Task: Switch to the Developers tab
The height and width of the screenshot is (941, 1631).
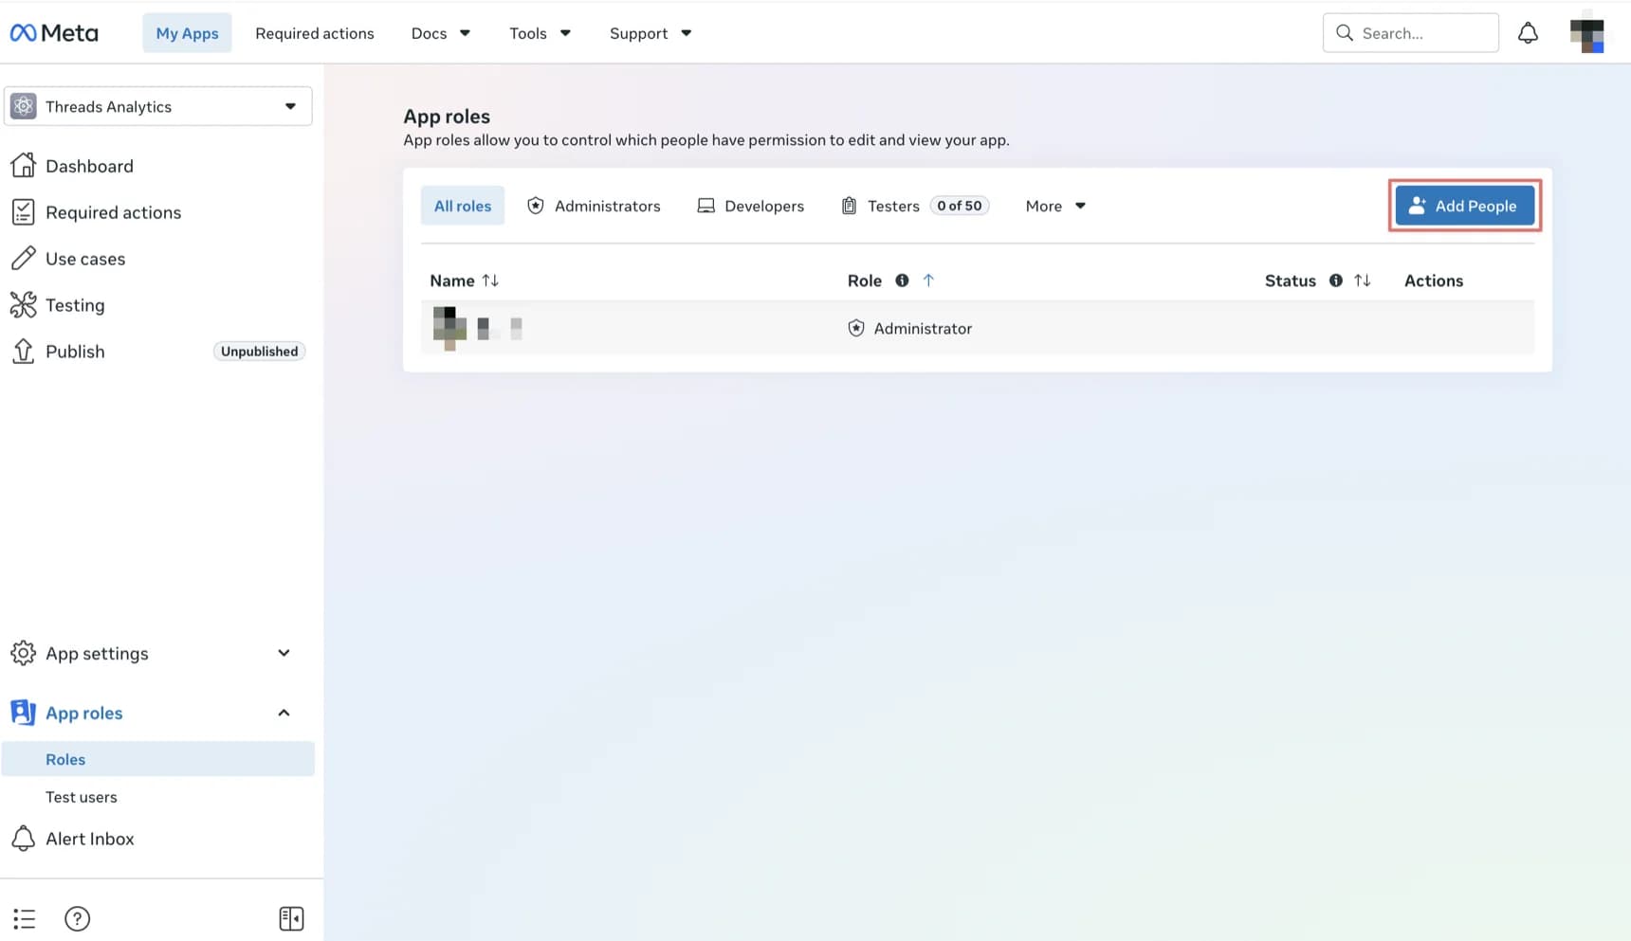Action: click(750, 206)
